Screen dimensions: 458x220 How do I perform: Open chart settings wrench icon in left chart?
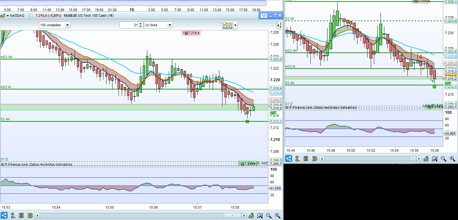pyautogui.click(x=252, y=216)
